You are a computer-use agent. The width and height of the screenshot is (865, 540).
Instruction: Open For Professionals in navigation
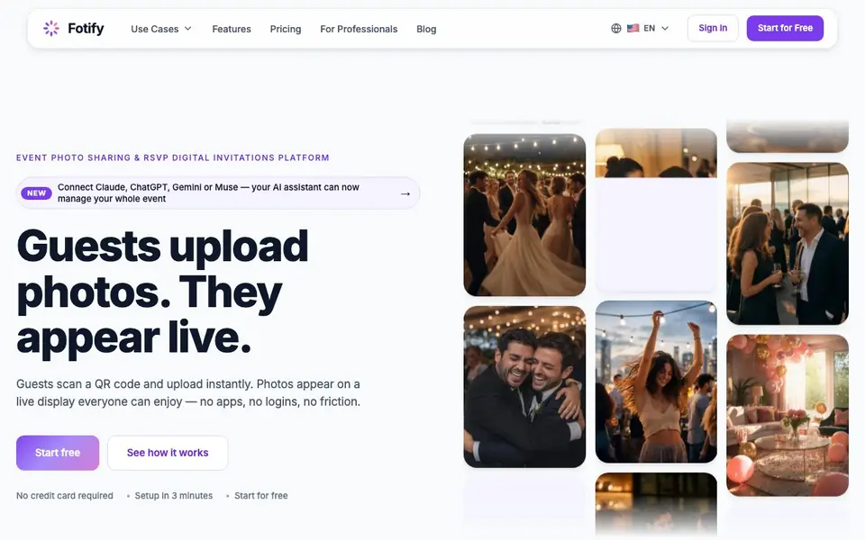tap(359, 29)
